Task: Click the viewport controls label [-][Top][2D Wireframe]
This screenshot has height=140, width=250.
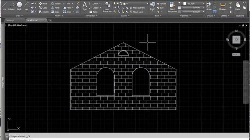Action: tap(16, 25)
